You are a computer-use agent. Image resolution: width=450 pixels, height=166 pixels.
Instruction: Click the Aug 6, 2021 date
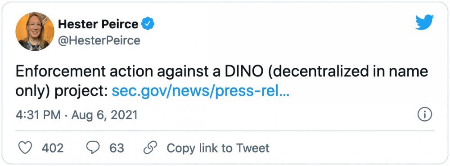105,115
